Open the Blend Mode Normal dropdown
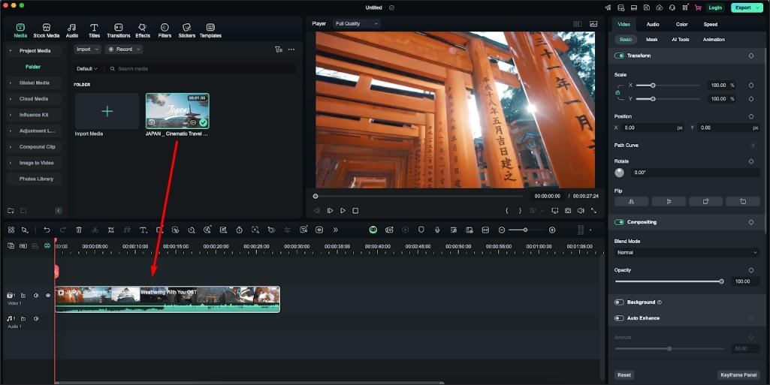The height and width of the screenshot is (385, 770). (x=687, y=252)
